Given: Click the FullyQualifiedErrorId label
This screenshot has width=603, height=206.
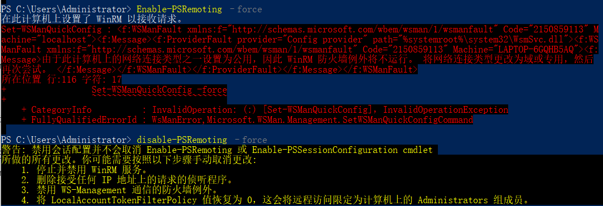Looking at the screenshot, I should coord(84,120).
